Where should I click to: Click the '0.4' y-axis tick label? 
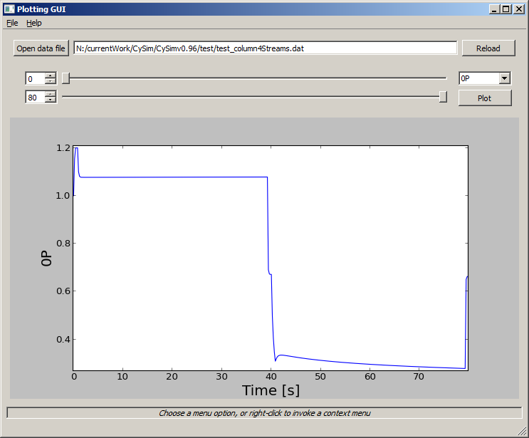click(x=63, y=339)
